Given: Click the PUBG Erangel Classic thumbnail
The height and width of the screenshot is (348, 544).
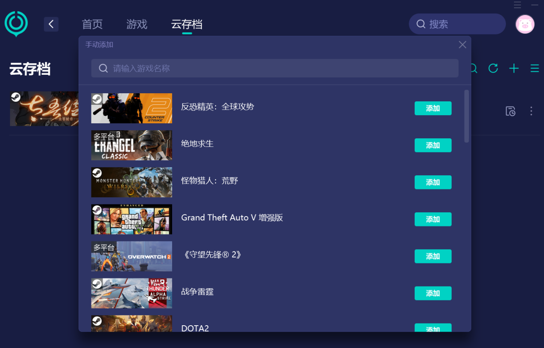Looking at the screenshot, I should coord(131,145).
